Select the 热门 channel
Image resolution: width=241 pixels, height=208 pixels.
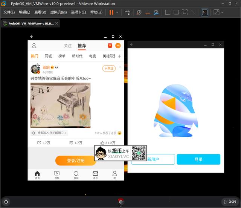(34, 56)
